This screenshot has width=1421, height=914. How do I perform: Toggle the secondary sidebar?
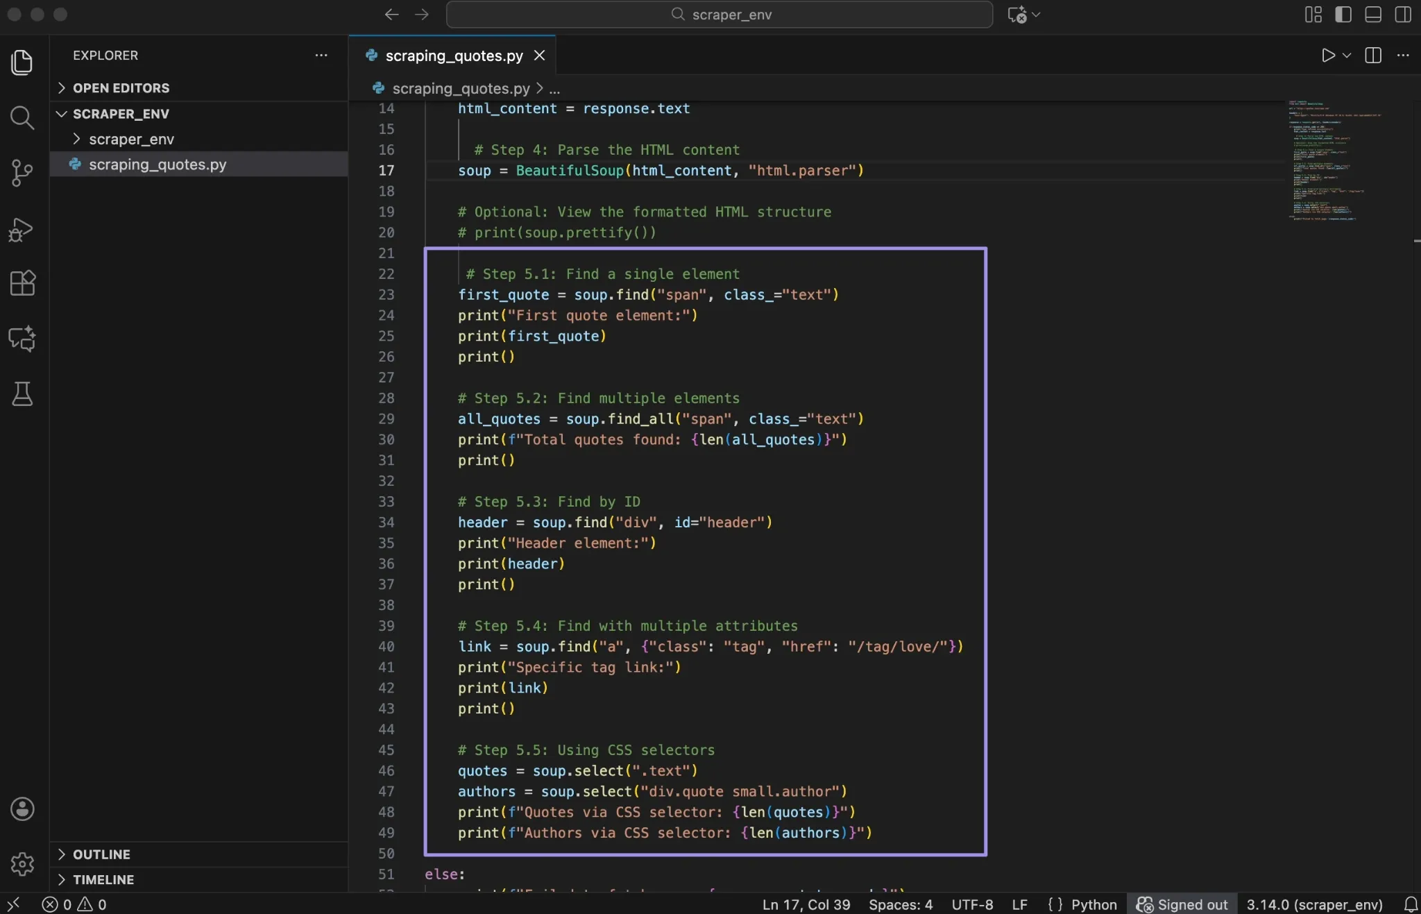(x=1402, y=14)
